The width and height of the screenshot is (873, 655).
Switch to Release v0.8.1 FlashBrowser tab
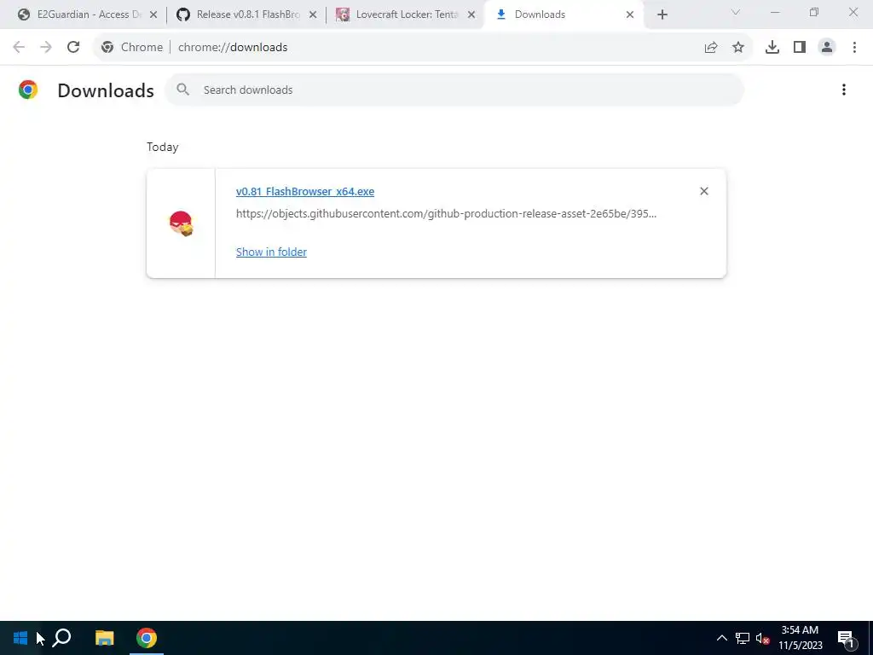click(x=246, y=14)
